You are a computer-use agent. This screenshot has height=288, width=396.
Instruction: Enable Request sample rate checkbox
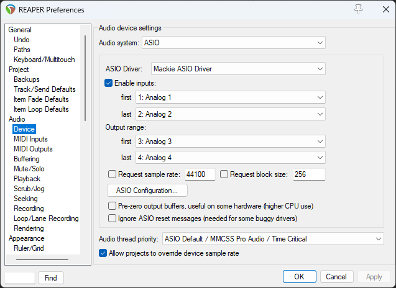click(112, 174)
